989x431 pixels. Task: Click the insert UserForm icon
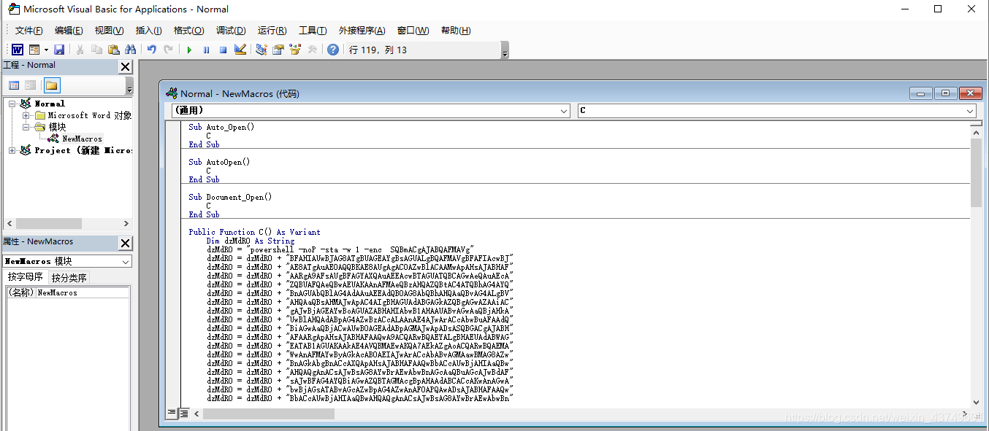pos(34,50)
